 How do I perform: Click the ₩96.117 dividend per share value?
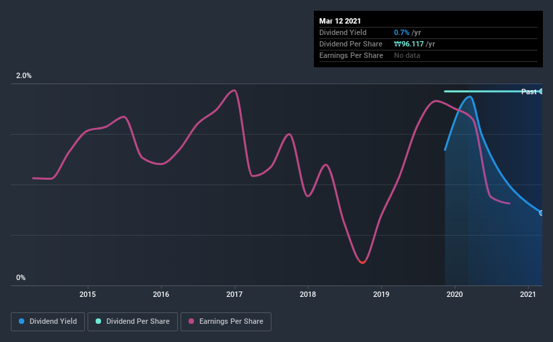409,44
